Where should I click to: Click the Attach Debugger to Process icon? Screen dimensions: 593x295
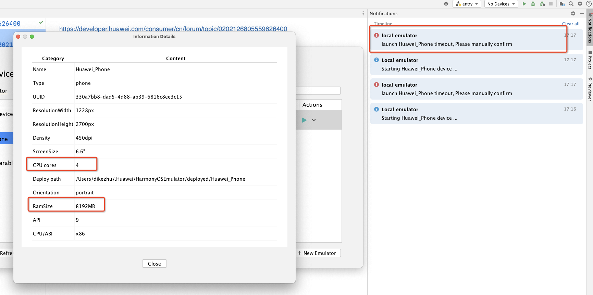[x=542, y=4]
